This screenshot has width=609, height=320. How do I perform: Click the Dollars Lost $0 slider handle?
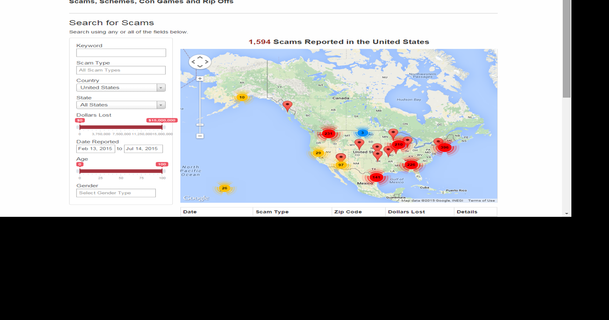coord(80,127)
